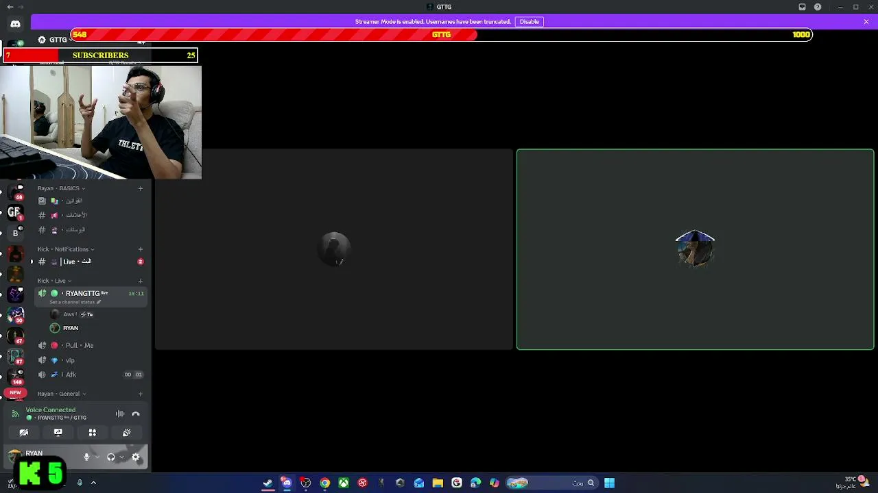878x493 pixels.
Task: Create a channel in Kick Notifications category
Action: [141, 249]
